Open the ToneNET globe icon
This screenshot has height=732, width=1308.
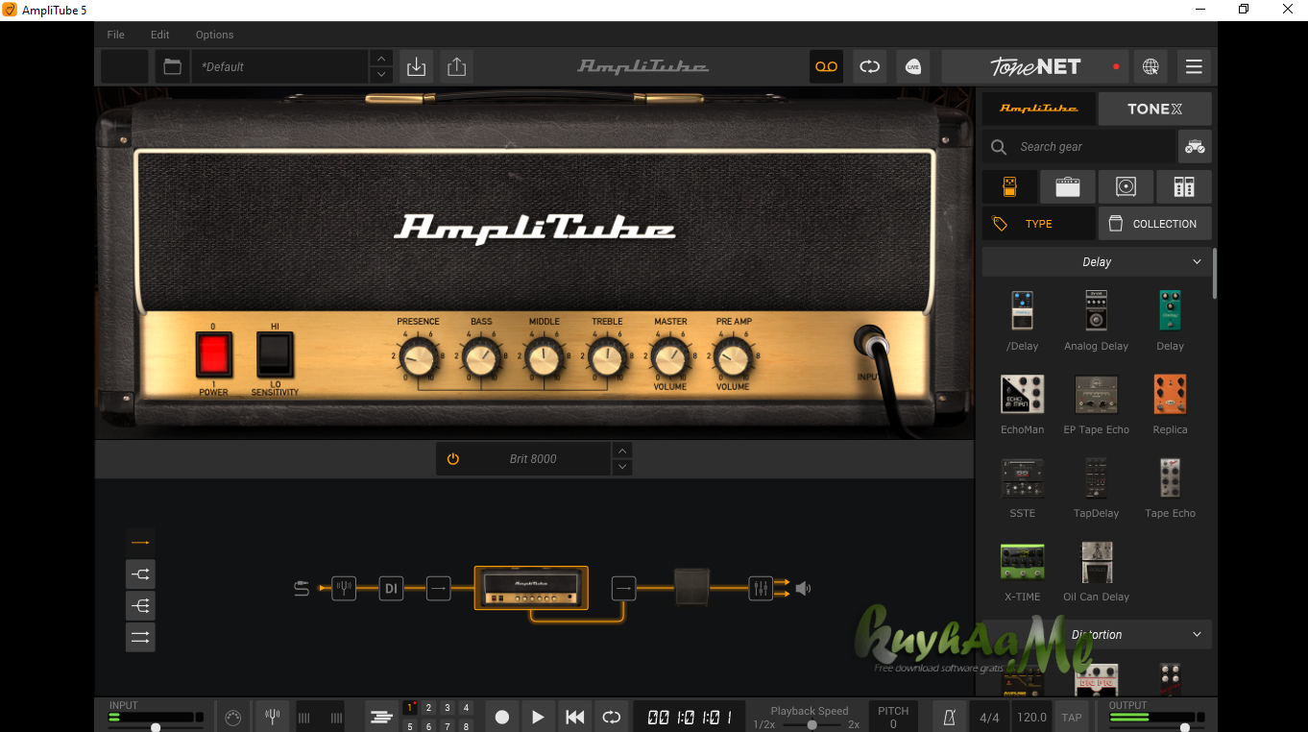[1151, 67]
